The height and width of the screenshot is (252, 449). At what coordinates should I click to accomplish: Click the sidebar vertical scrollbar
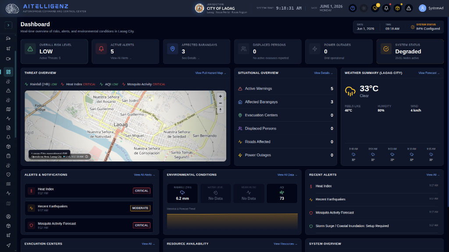point(15,94)
